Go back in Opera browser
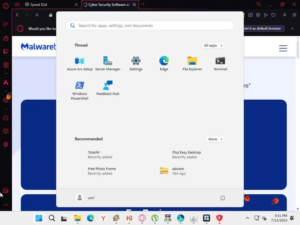The height and width of the screenshot is (225, 300). 17,15
